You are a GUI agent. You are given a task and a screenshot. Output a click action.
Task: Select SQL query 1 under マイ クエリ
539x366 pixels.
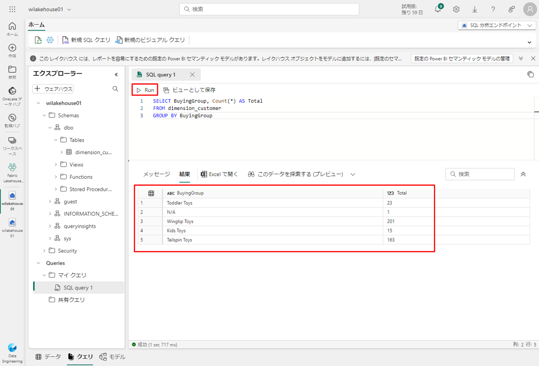79,288
